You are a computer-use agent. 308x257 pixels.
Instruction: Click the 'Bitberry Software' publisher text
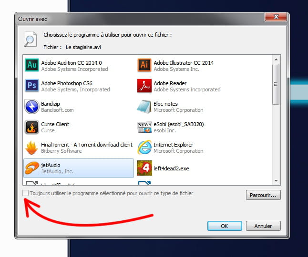click(x=62, y=151)
